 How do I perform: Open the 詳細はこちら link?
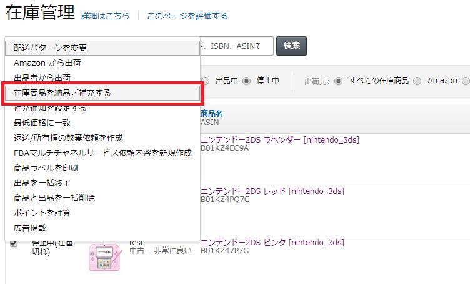point(105,16)
